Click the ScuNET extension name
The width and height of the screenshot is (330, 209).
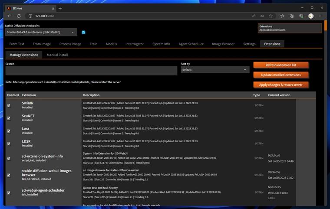pyautogui.click(x=28, y=116)
